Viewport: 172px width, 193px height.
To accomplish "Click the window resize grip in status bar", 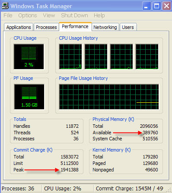I will 169,190.
